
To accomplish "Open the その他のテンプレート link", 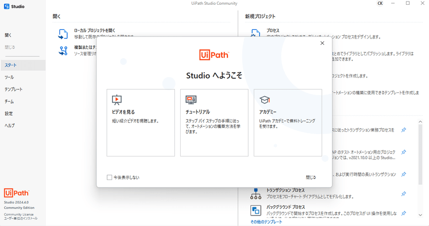I will pos(266,222).
